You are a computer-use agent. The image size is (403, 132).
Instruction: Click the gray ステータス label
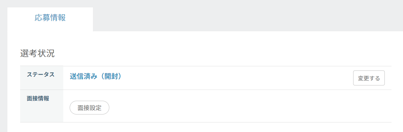(41, 75)
